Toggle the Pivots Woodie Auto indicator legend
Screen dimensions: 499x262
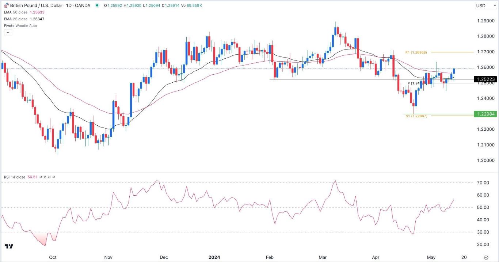(20, 26)
